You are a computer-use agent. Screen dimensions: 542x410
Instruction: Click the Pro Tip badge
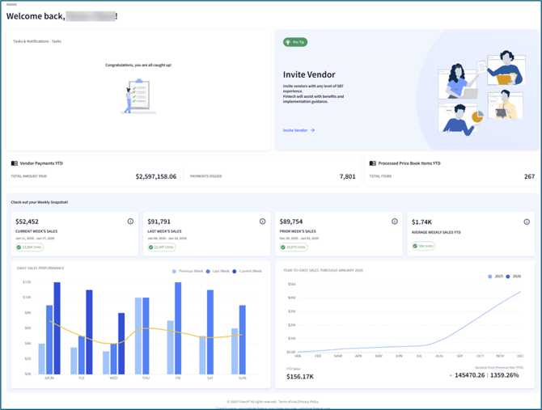[295, 42]
